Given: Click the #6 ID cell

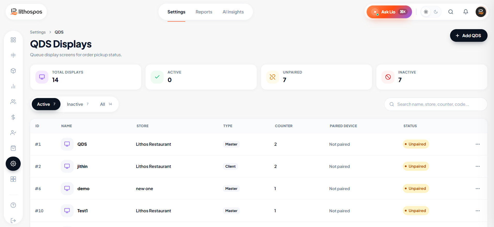Looking at the screenshot, I should (x=38, y=189).
